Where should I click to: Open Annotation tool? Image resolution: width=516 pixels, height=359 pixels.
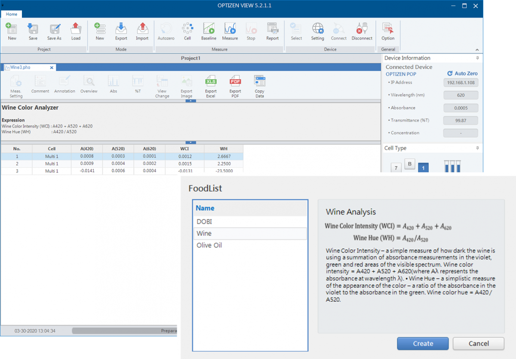click(64, 85)
